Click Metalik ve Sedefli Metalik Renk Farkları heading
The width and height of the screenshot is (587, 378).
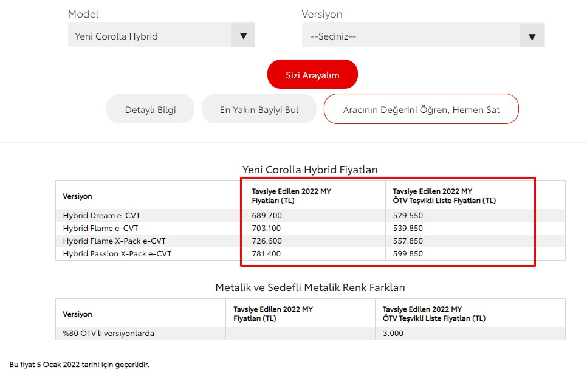pyautogui.click(x=310, y=287)
